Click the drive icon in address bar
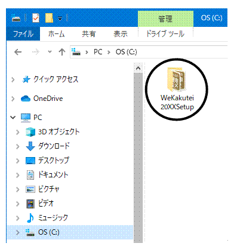 click(x=76, y=52)
